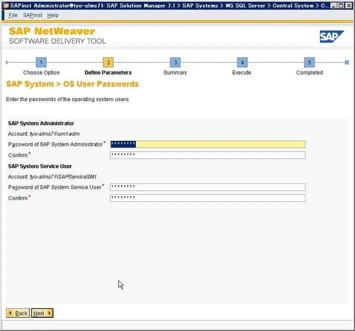Focus Confirm field under SAP System Administrator
This screenshot has width=355, height=331.
pyautogui.click(x=208, y=155)
